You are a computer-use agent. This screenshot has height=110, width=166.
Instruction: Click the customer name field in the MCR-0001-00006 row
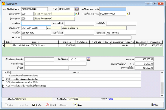pyautogui.click(x=94, y=28)
